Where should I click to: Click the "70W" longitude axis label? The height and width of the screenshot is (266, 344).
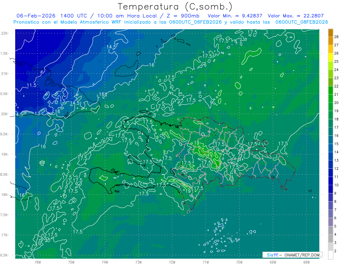(x=239, y=262)
